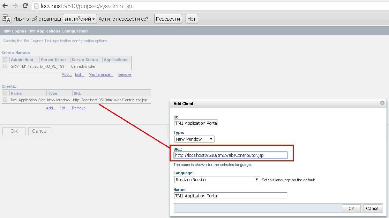
Task: Click the Add... link under Server Names
Action: click(x=67, y=74)
